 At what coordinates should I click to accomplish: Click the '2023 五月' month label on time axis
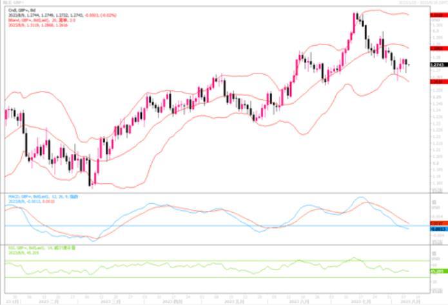pyautogui.click(x=234, y=302)
